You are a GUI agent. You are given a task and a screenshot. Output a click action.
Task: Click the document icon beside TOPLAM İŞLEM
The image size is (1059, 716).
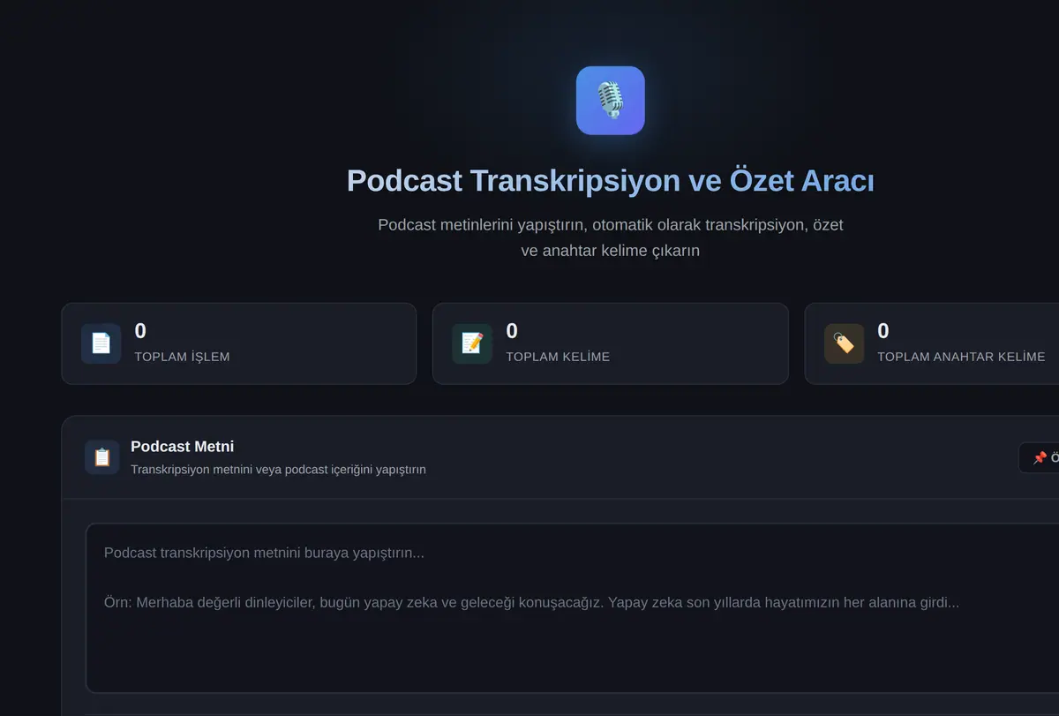(x=101, y=343)
